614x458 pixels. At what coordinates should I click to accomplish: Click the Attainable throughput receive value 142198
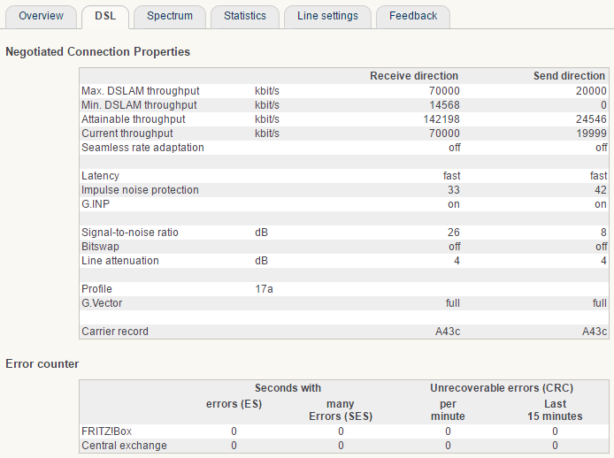coord(441,119)
